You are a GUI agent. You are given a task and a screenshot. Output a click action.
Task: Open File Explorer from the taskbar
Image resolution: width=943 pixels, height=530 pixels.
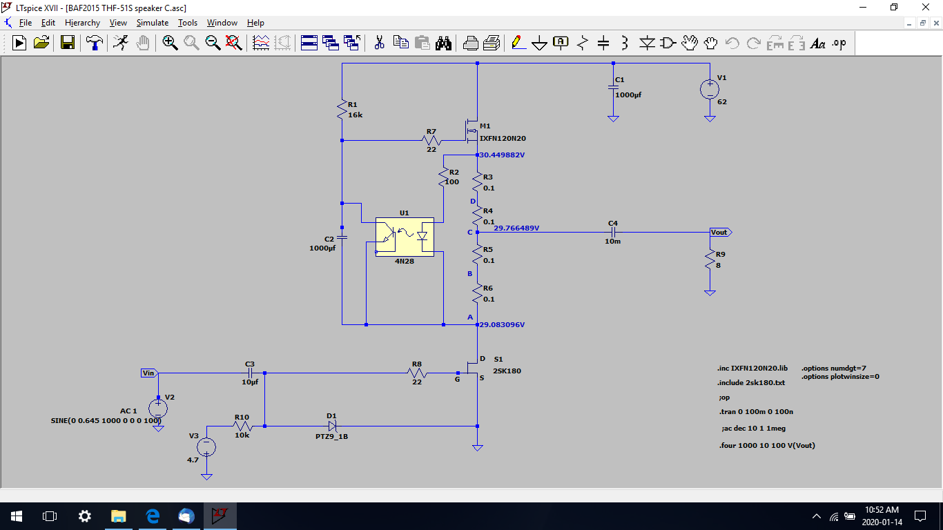click(119, 516)
